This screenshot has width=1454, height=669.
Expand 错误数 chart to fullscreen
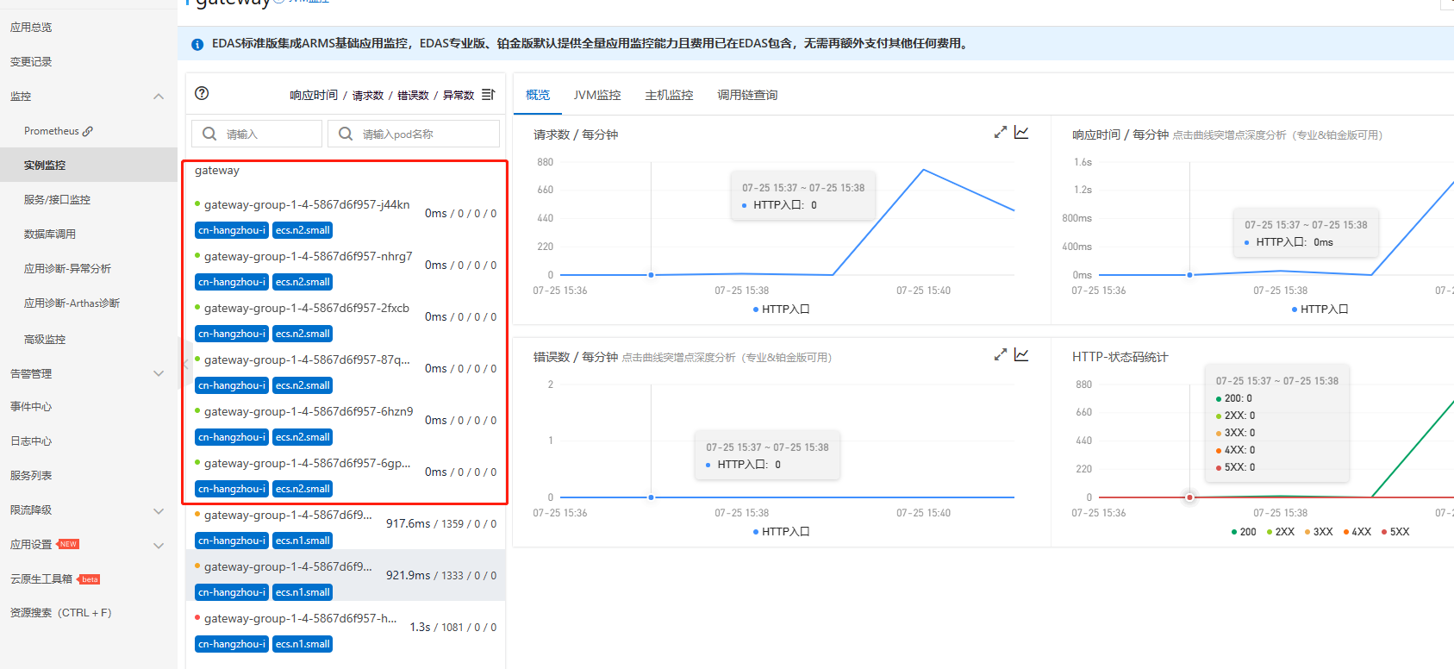click(x=1000, y=355)
